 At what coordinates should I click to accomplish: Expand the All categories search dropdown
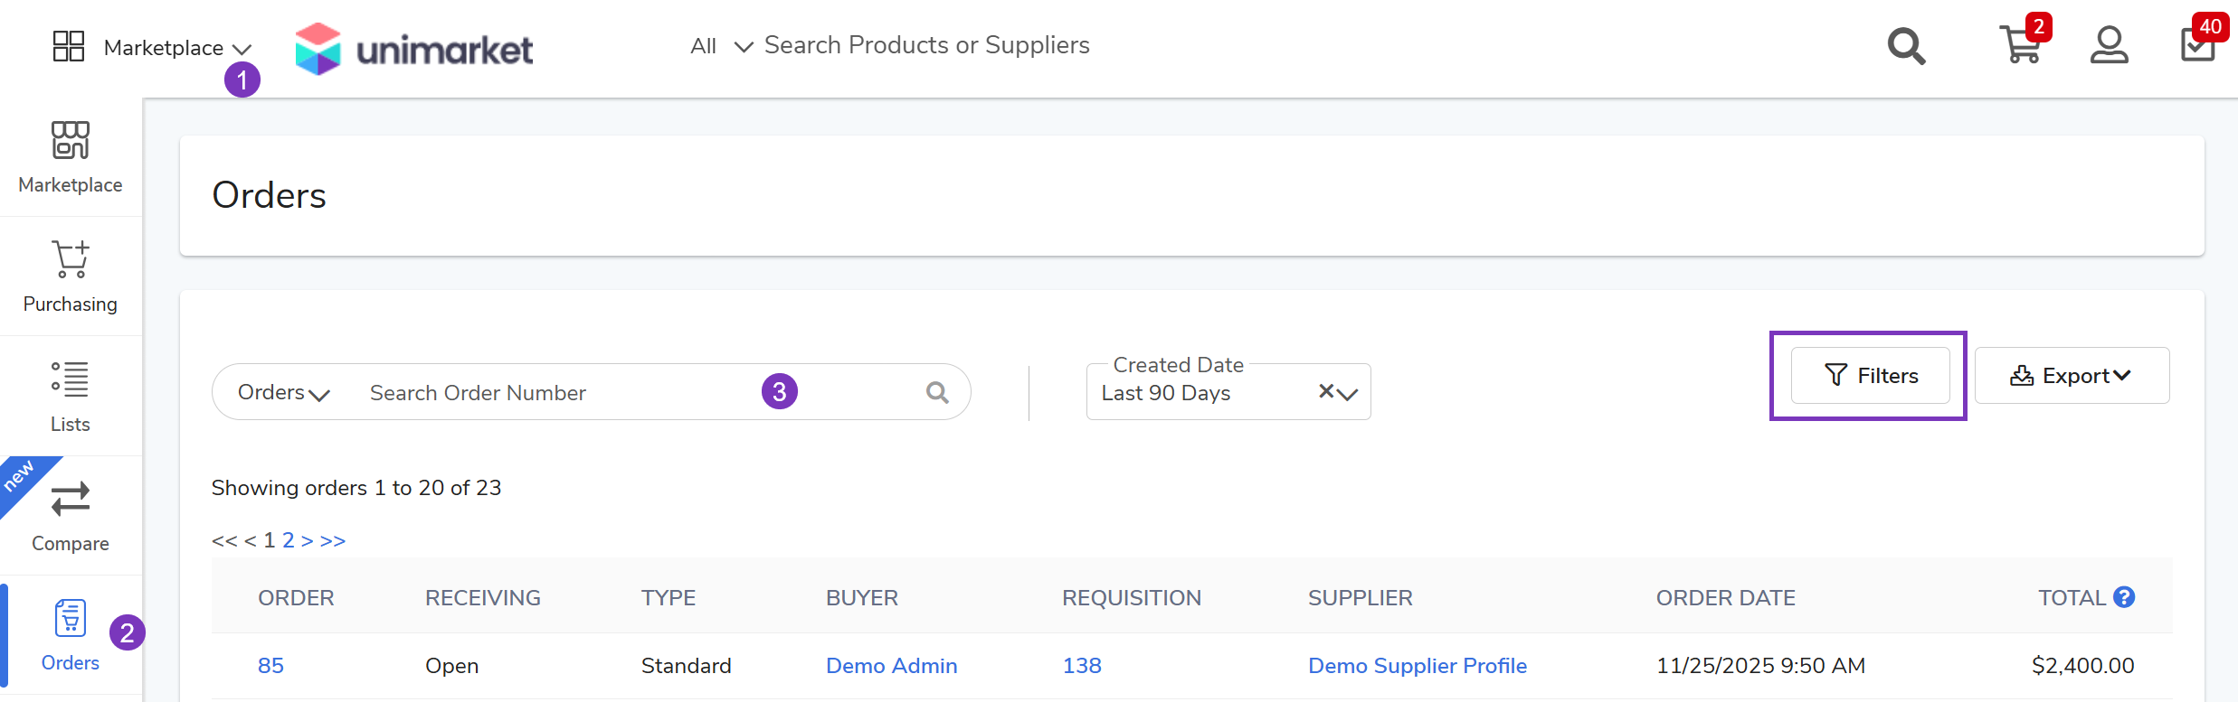coord(721,46)
